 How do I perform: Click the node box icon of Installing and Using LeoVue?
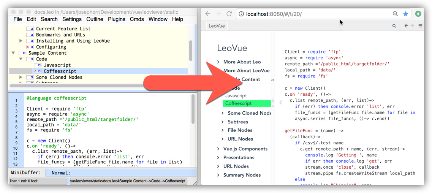pyautogui.click(x=30, y=41)
